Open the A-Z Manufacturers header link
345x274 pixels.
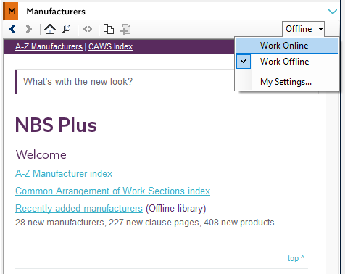[x=49, y=46]
